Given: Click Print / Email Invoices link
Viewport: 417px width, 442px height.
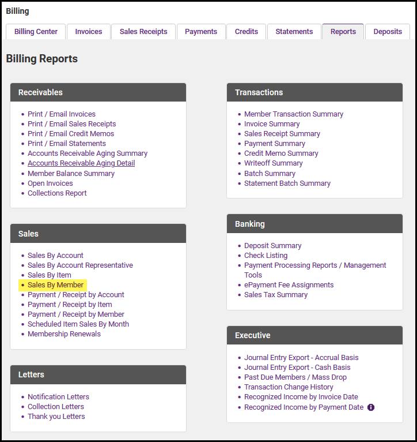Looking at the screenshot, I should tap(62, 114).
